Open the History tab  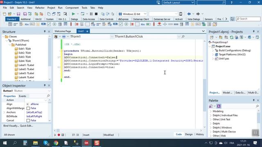pos(200,134)
